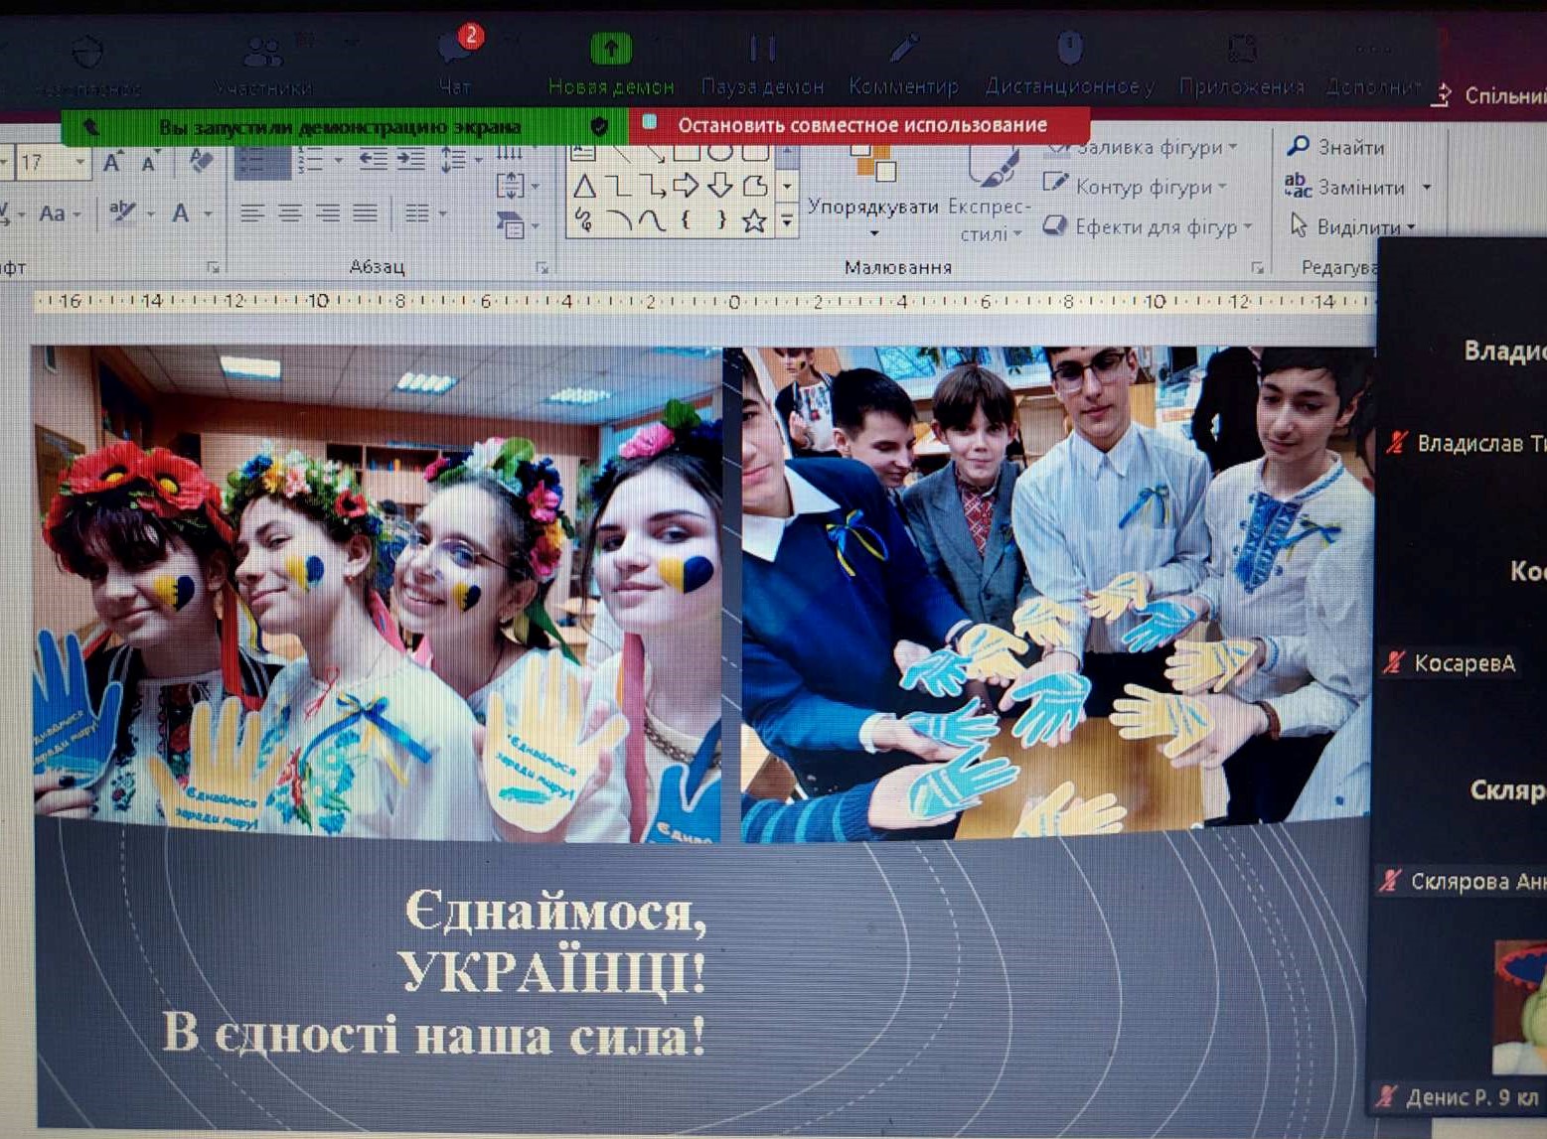Select the five-point star shape
This screenshot has width=1547, height=1139.
[755, 220]
